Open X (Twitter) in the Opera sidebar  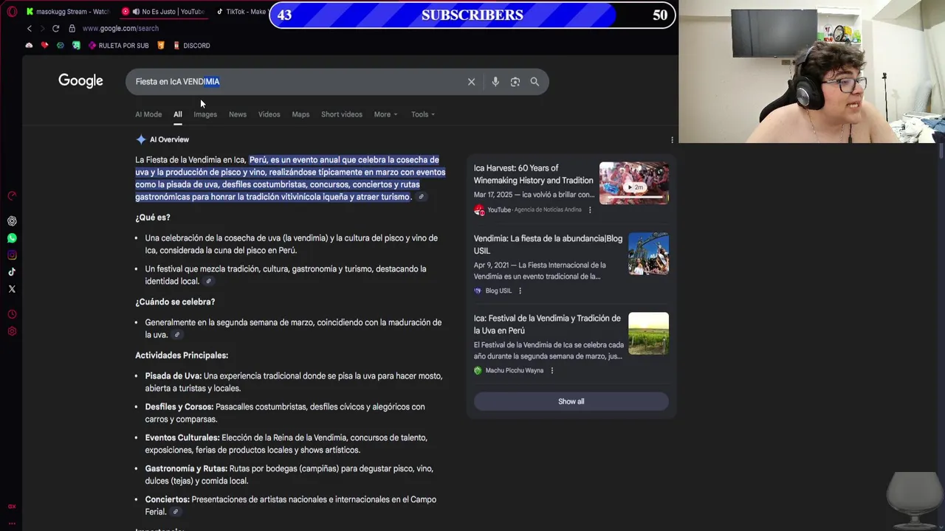click(x=12, y=289)
